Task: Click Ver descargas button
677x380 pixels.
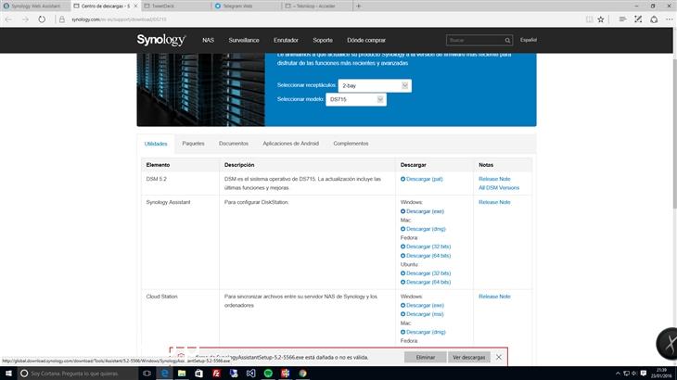Action: tap(468, 357)
